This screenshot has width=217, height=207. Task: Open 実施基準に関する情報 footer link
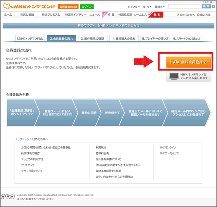[x=109, y=171]
